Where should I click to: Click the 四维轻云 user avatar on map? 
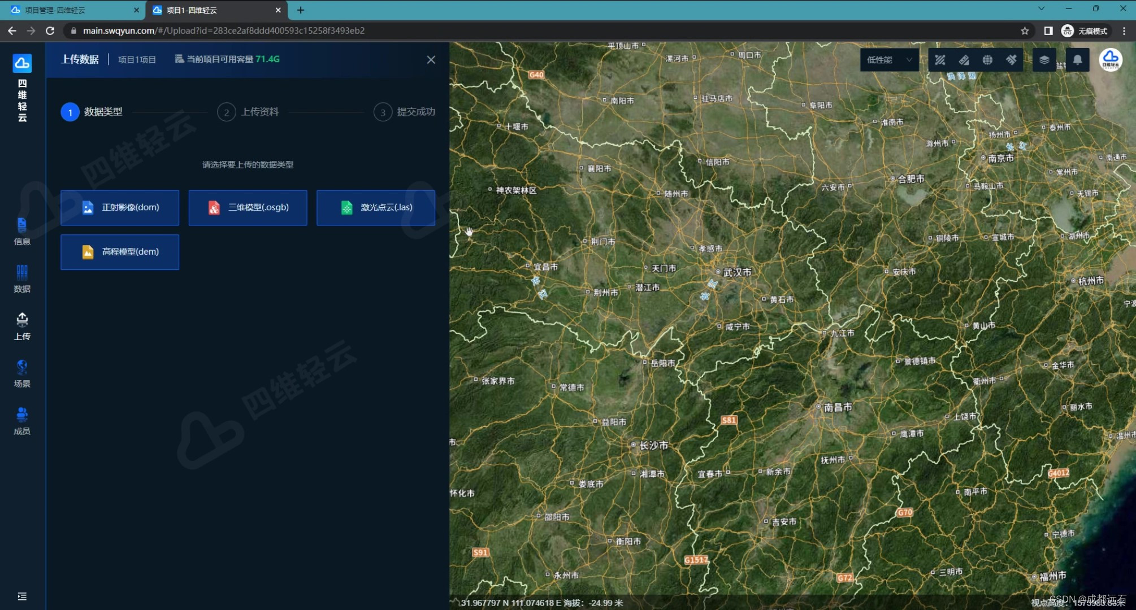pyautogui.click(x=1111, y=59)
